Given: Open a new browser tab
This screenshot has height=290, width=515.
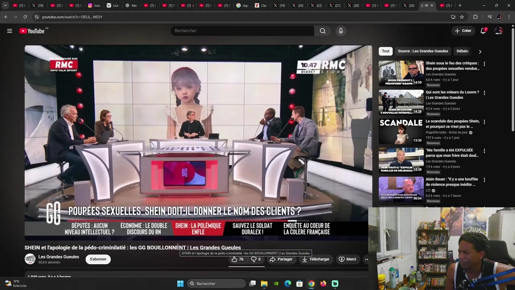Looking at the screenshot, I should click(x=460, y=6).
